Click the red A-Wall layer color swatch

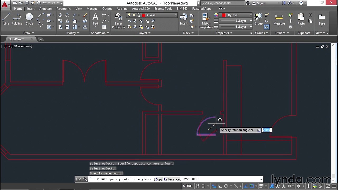point(143,15)
